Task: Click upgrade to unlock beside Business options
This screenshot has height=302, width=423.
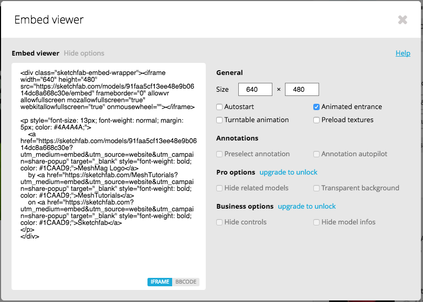Action: tap(306, 206)
